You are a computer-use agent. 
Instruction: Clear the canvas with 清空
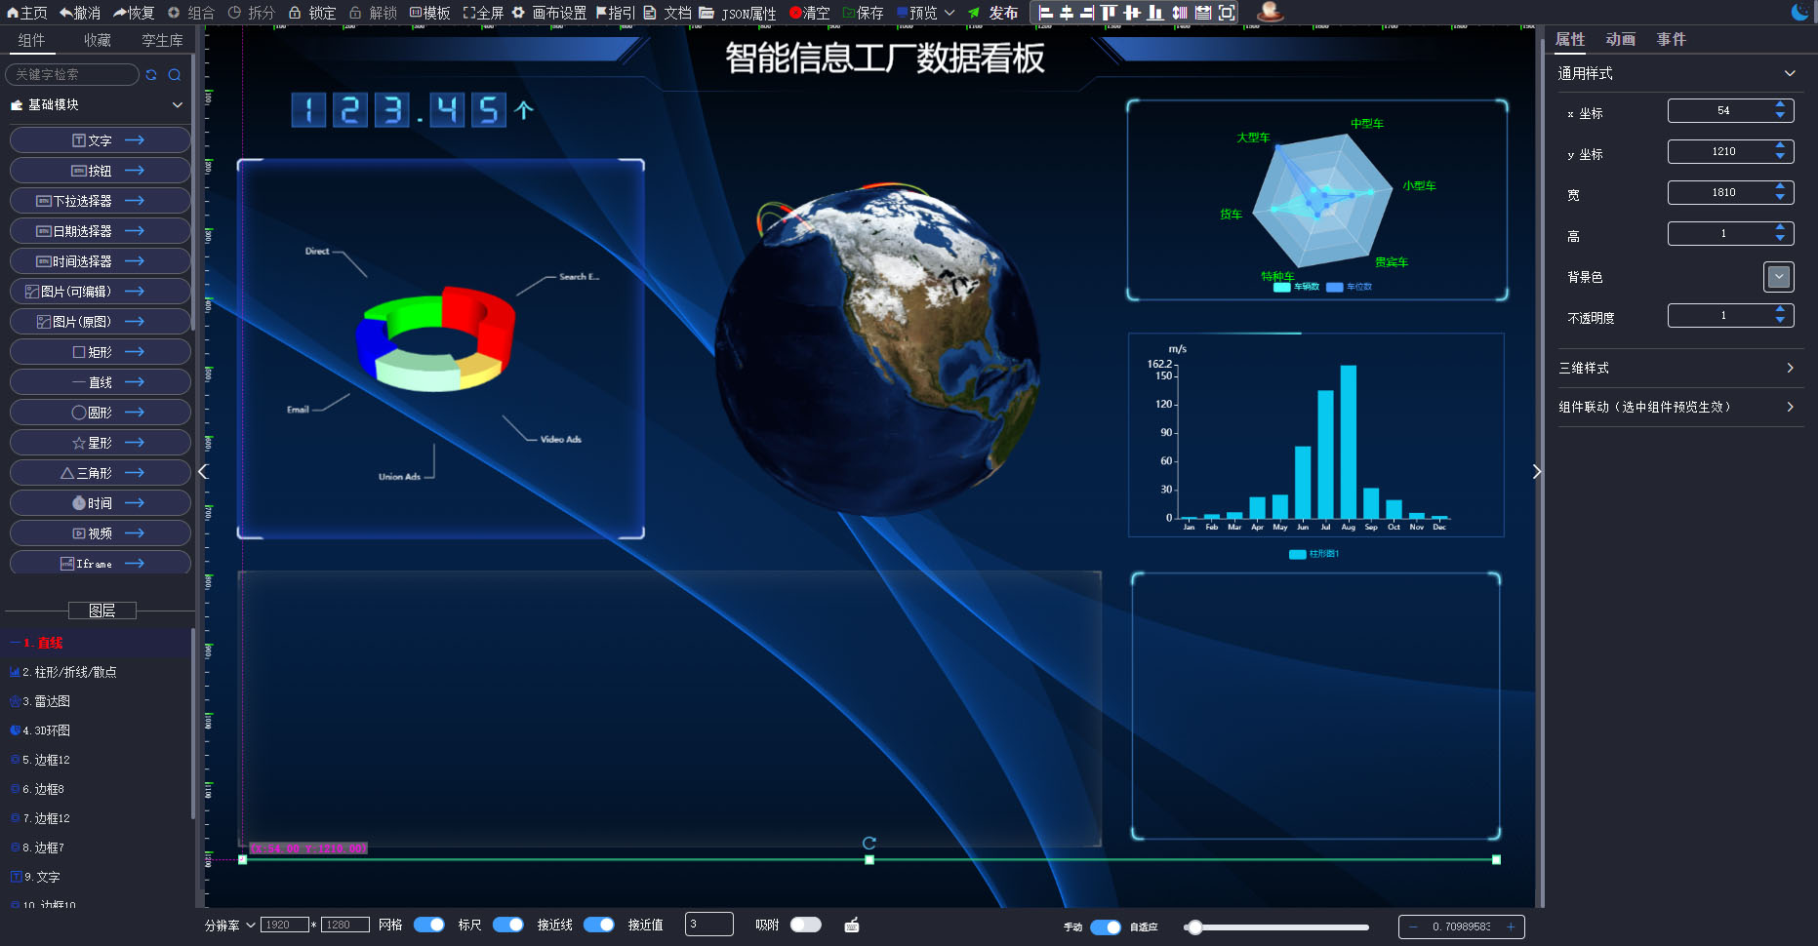(809, 13)
